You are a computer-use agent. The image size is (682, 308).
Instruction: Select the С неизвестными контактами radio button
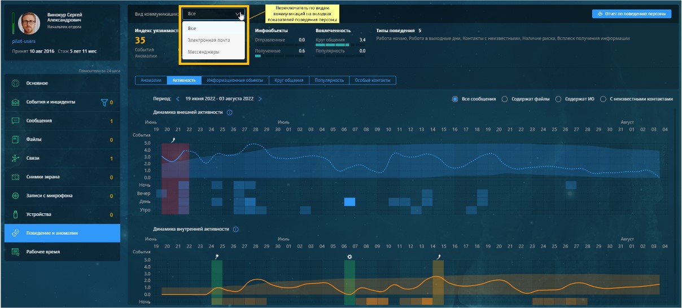click(604, 99)
